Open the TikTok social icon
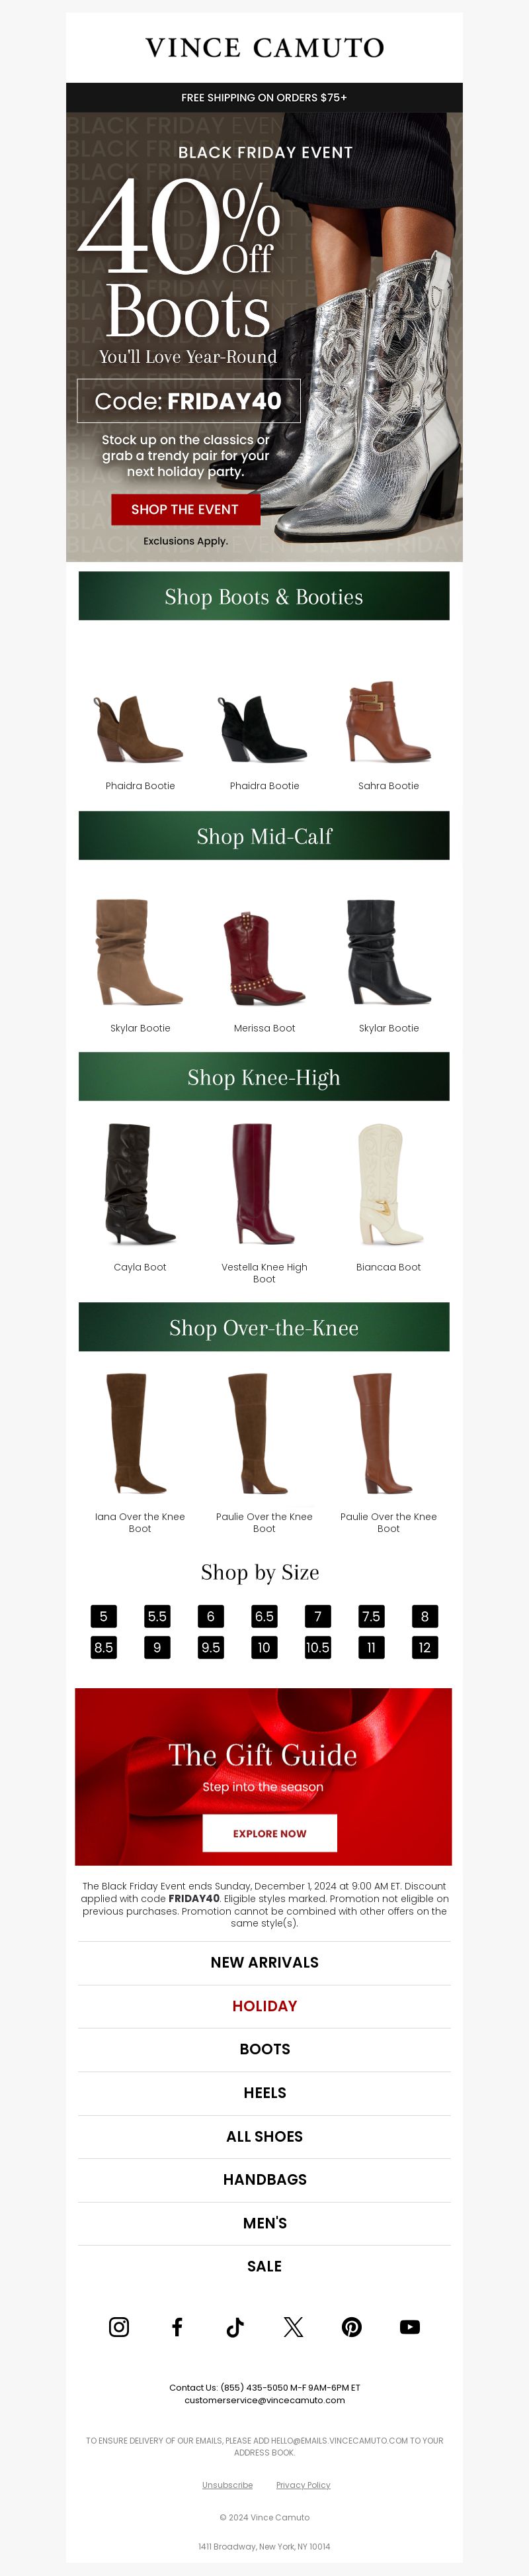 coord(235,2327)
